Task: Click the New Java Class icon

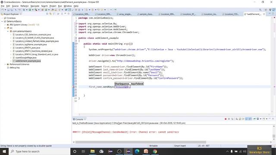Action: pos(46,10)
